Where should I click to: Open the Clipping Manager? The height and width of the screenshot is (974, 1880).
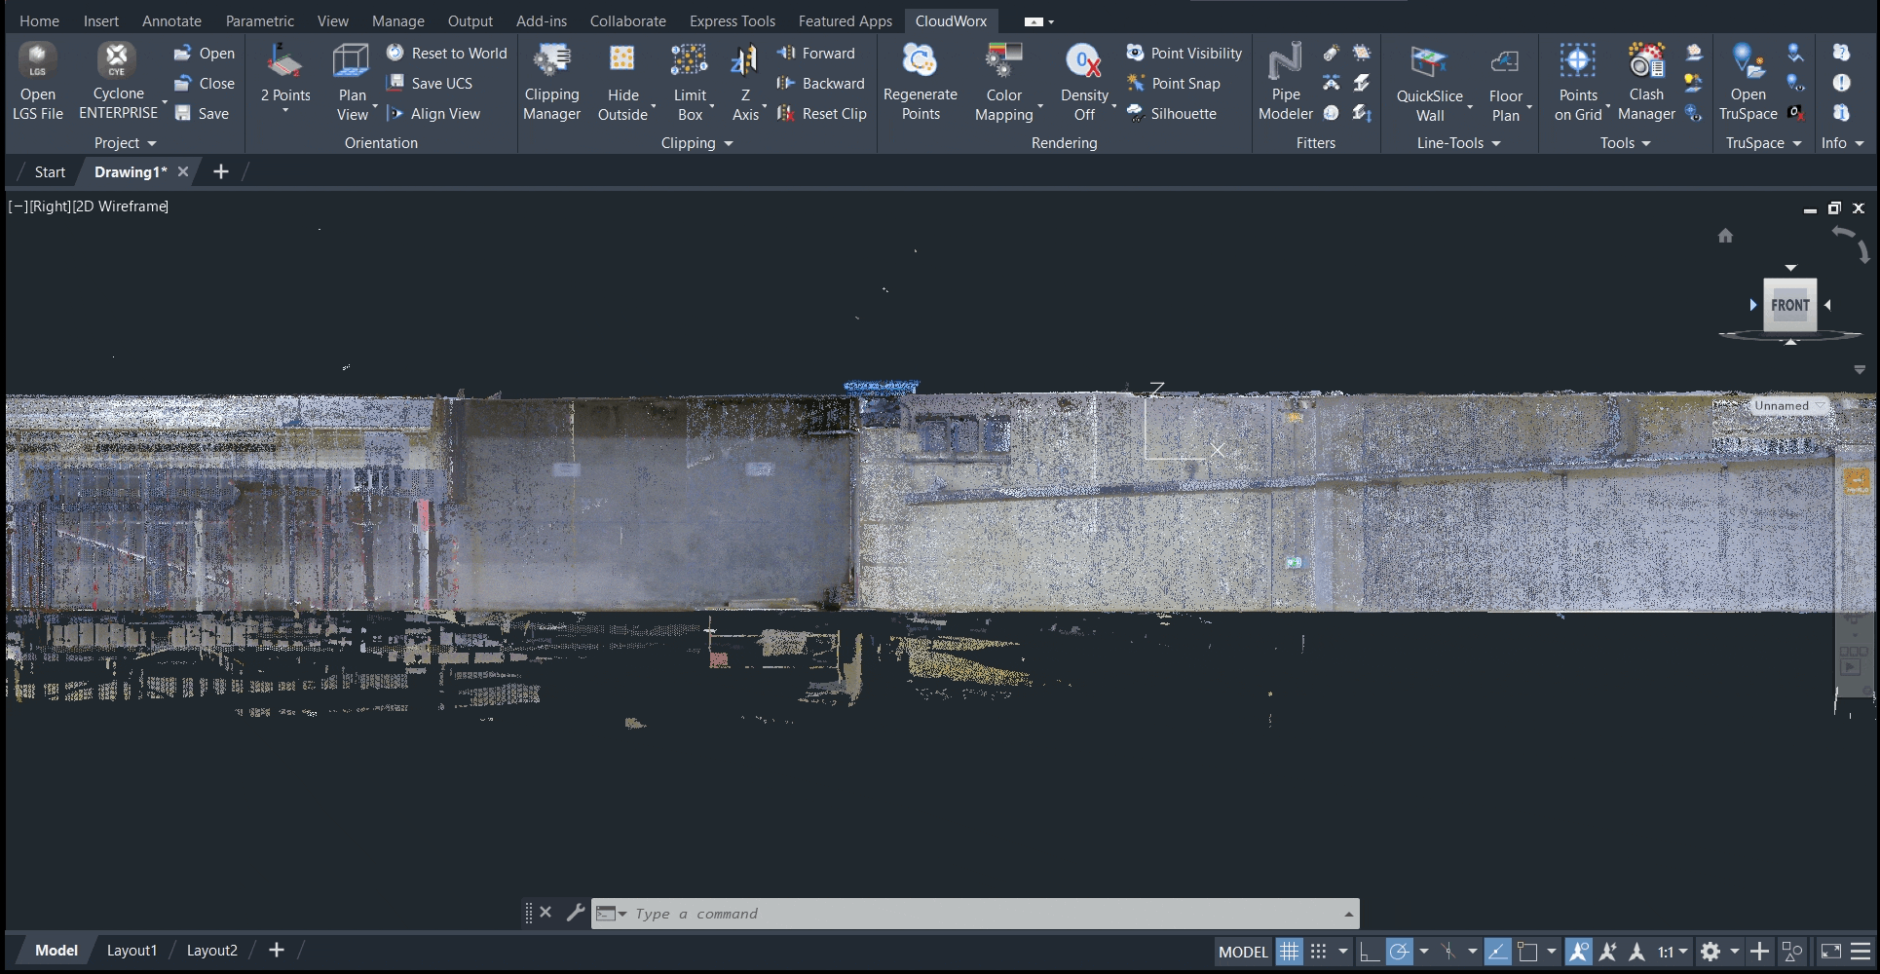point(551,83)
